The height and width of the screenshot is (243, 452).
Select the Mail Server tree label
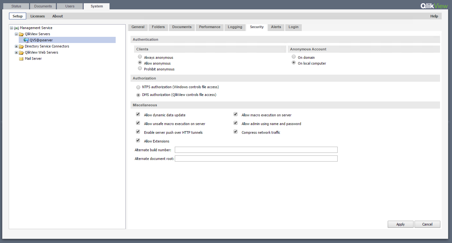(x=33, y=59)
